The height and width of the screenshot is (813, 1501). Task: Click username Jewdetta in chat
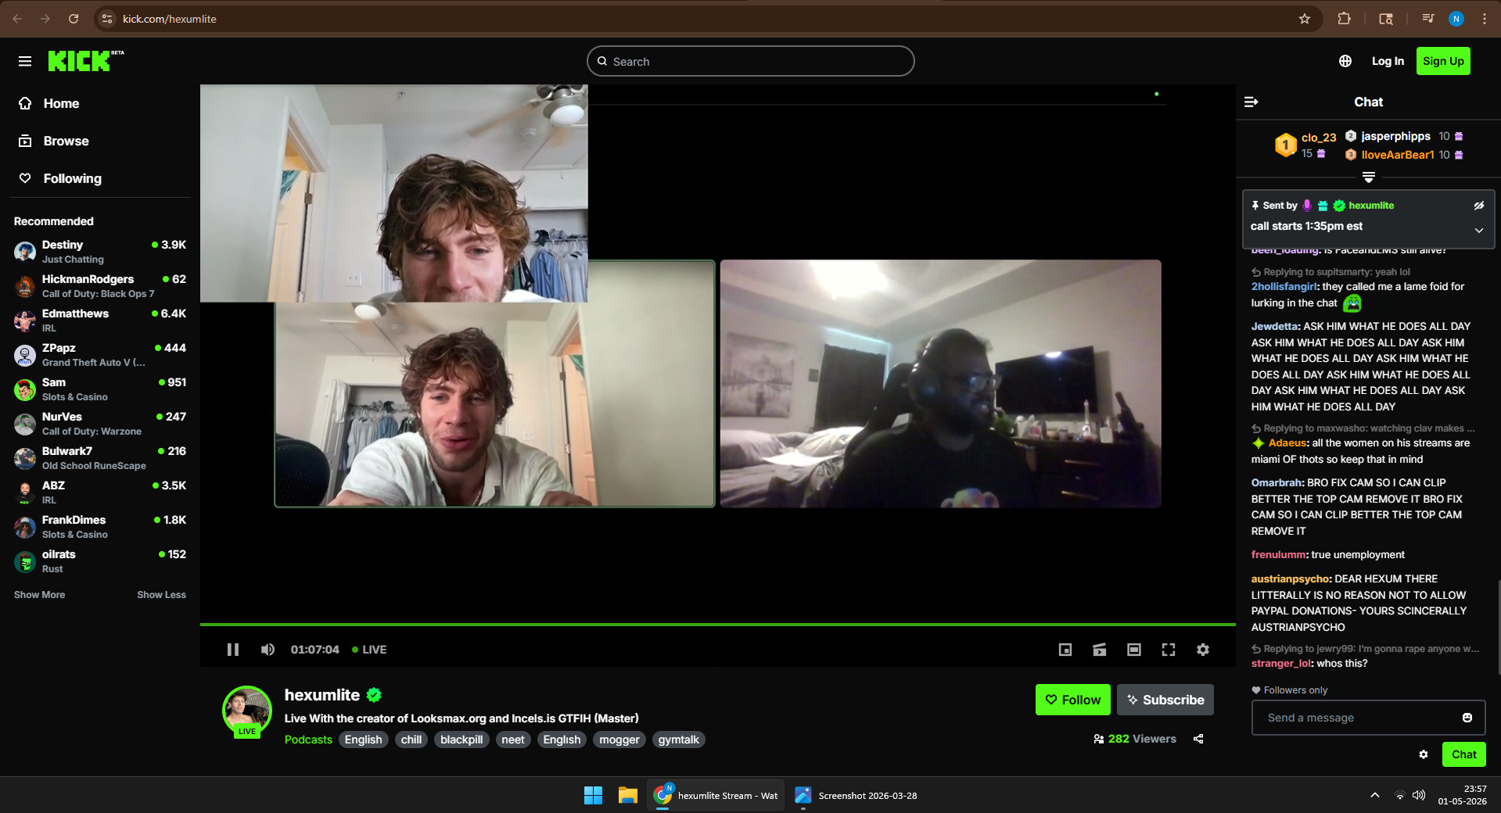[1275, 326]
